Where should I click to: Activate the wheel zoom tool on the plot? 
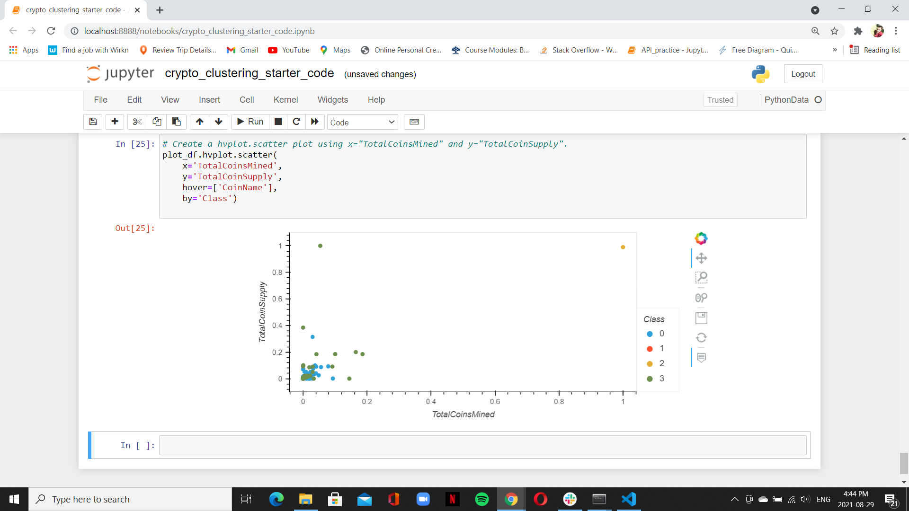pyautogui.click(x=701, y=298)
